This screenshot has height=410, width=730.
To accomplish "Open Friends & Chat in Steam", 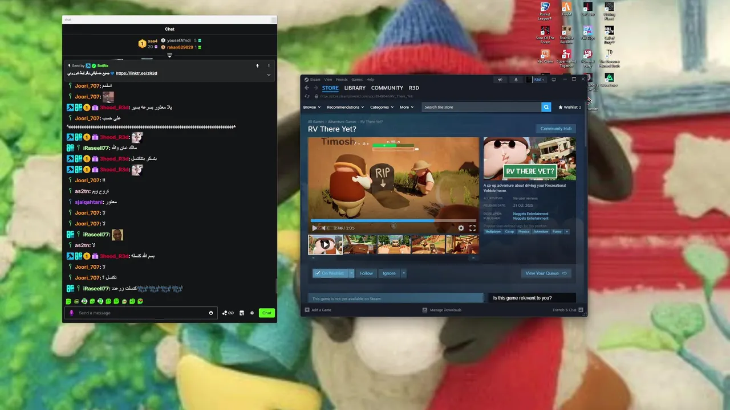I will (567, 310).
